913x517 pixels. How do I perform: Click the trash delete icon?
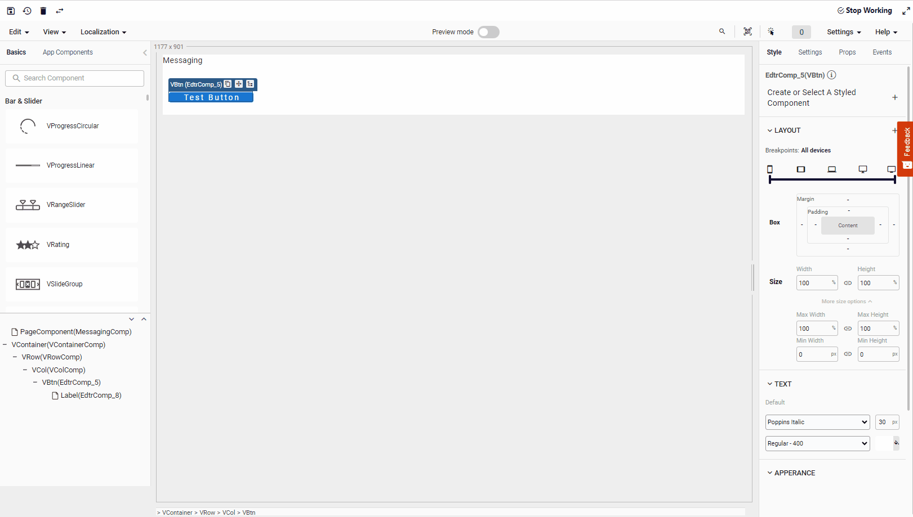(43, 11)
